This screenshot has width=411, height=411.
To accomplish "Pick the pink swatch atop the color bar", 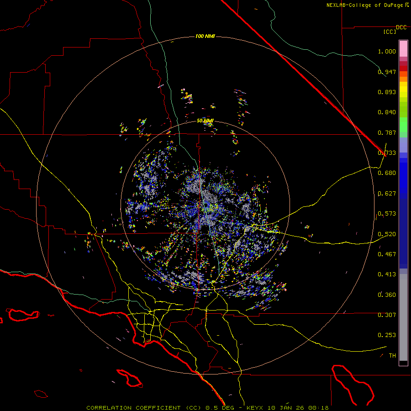I will point(403,48).
